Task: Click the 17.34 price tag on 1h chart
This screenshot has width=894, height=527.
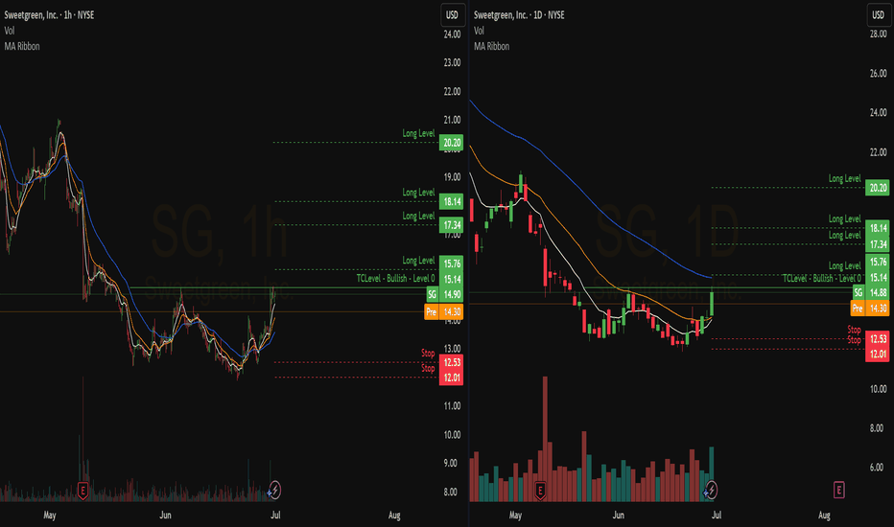Action: [x=451, y=225]
